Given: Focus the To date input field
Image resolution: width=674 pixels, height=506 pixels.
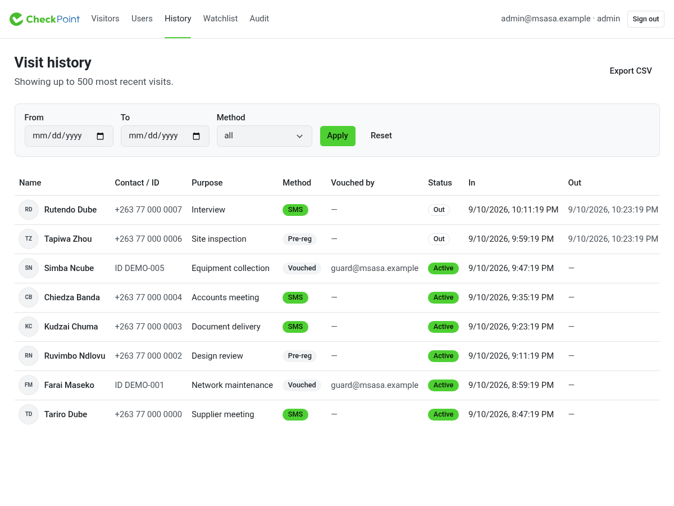Looking at the screenshot, I should click(165, 136).
